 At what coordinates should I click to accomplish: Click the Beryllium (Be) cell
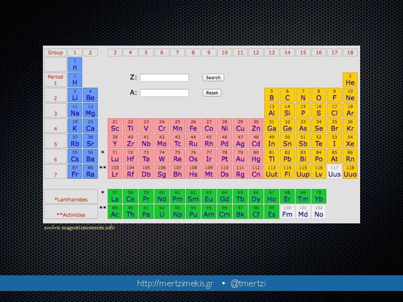(90, 95)
